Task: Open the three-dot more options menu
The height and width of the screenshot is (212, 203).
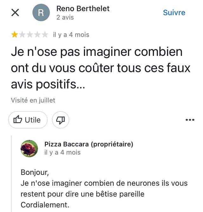Action: point(189,120)
